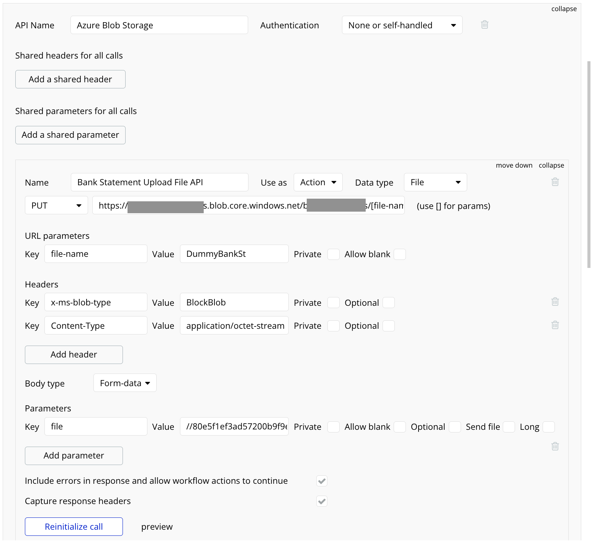Change the Form-data body type dropdown
The image size is (592, 545).
[125, 383]
